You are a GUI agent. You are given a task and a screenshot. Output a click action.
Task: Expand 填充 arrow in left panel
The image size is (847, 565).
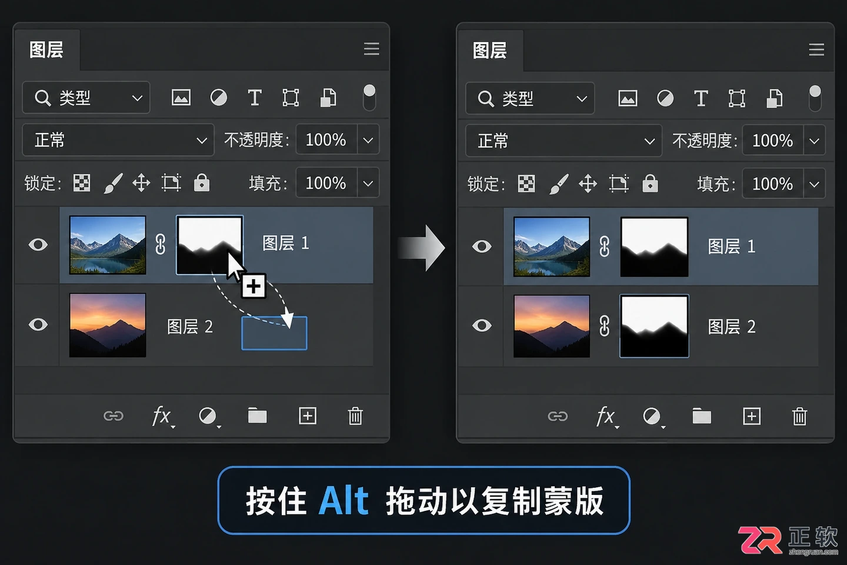(368, 183)
